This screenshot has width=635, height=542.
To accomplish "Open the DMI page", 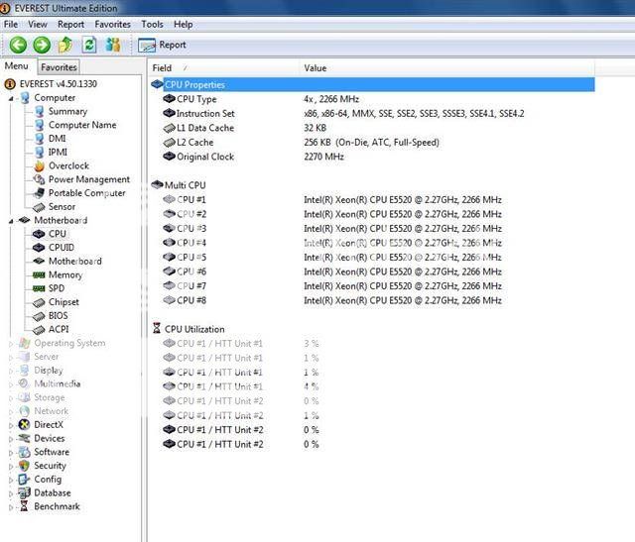I will tap(57, 139).
